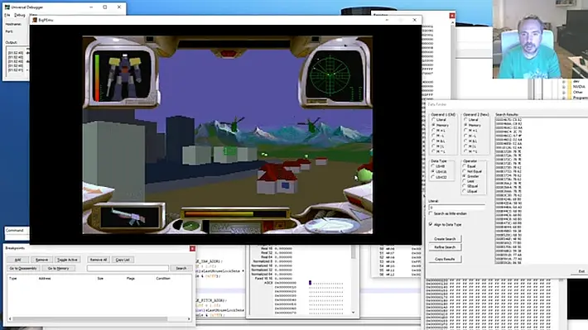Click the breakpoint search input field
This screenshot has height=330, width=588.
128,268
